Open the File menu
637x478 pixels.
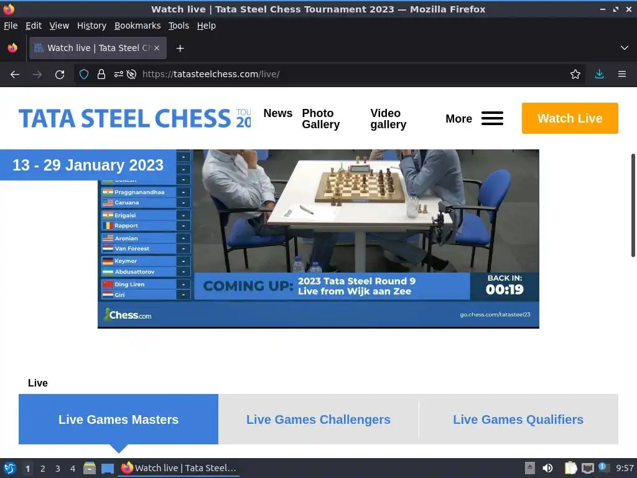pos(11,26)
